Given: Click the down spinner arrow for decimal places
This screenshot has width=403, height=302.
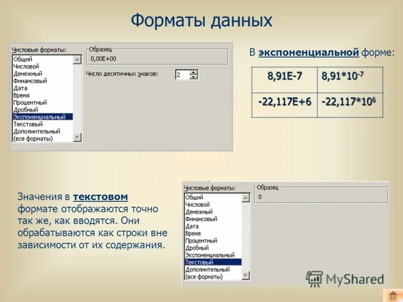Looking at the screenshot, I should tap(193, 77).
